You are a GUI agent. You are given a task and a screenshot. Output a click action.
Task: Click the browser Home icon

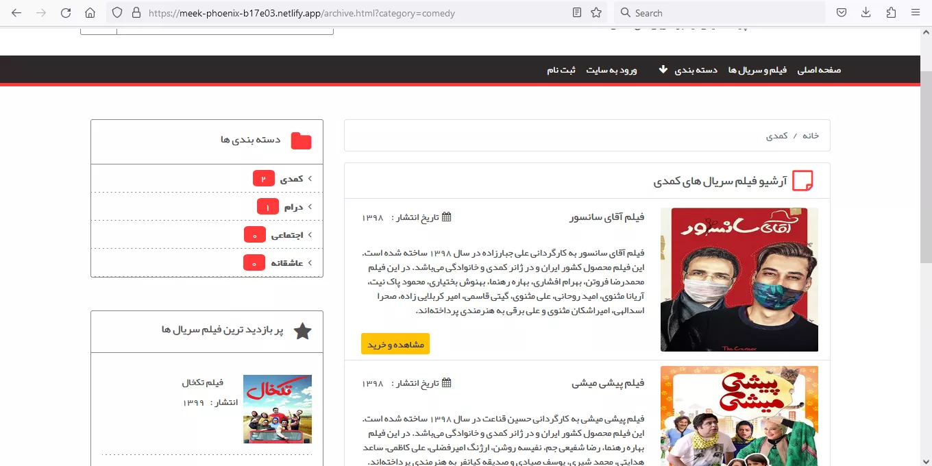pos(90,13)
